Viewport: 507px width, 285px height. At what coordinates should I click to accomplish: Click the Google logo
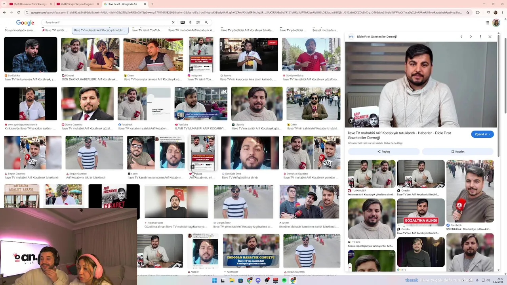click(x=25, y=23)
